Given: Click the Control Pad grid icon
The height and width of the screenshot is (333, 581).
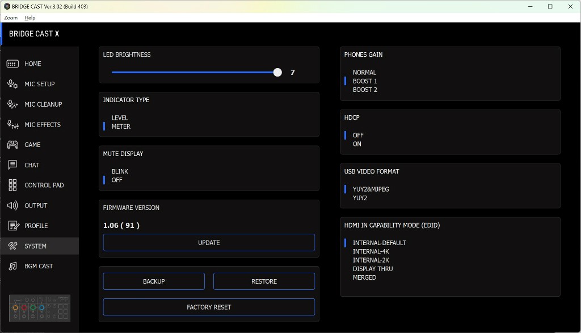Looking at the screenshot, I should tap(12, 186).
